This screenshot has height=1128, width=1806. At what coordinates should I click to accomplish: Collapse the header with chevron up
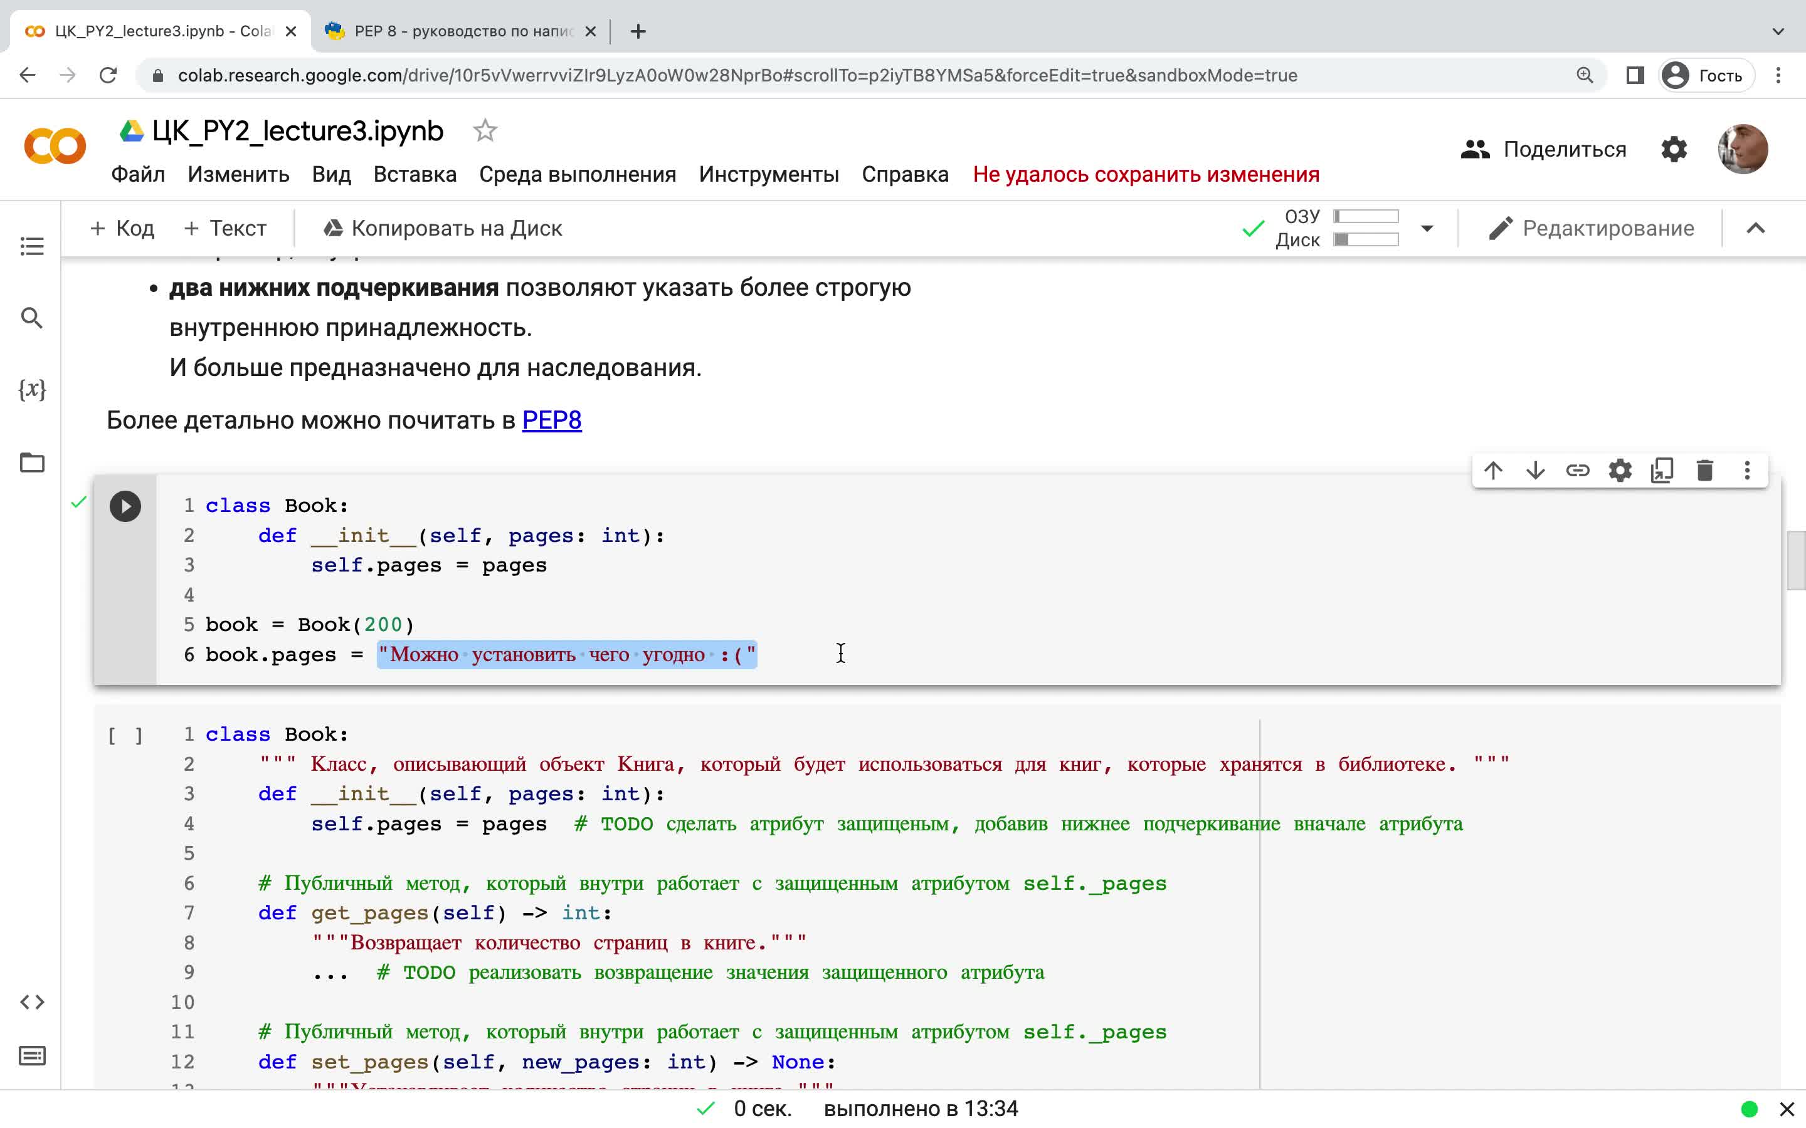coord(1756,228)
